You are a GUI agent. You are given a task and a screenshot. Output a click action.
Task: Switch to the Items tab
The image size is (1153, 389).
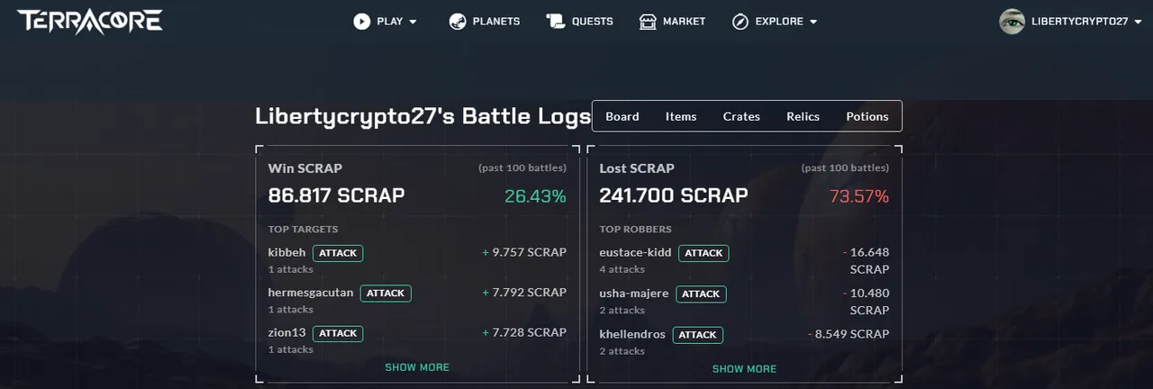681,116
